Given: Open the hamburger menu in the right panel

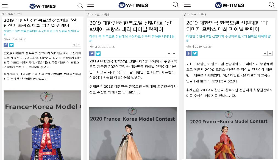Looking at the screenshot, I should (x=187, y=5).
